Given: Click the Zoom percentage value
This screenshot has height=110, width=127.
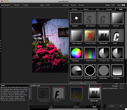Looking at the screenshot, I should (x=48, y=5).
